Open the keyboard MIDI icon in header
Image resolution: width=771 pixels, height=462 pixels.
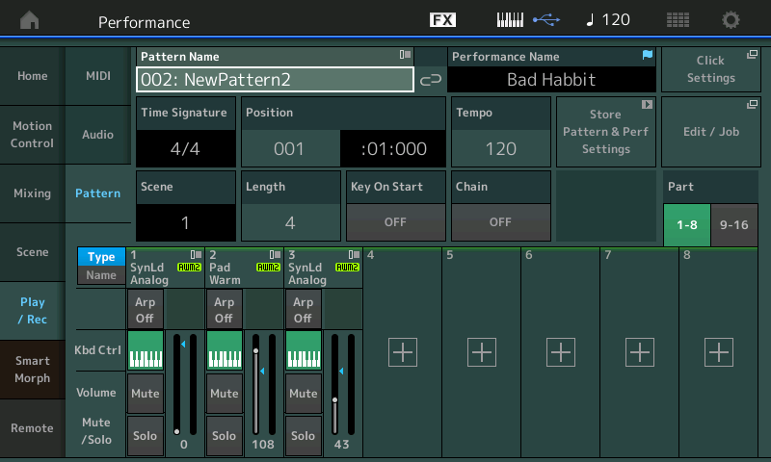coord(511,20)
